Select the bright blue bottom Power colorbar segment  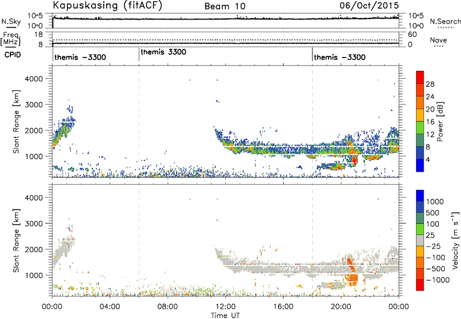click(420, 165)
